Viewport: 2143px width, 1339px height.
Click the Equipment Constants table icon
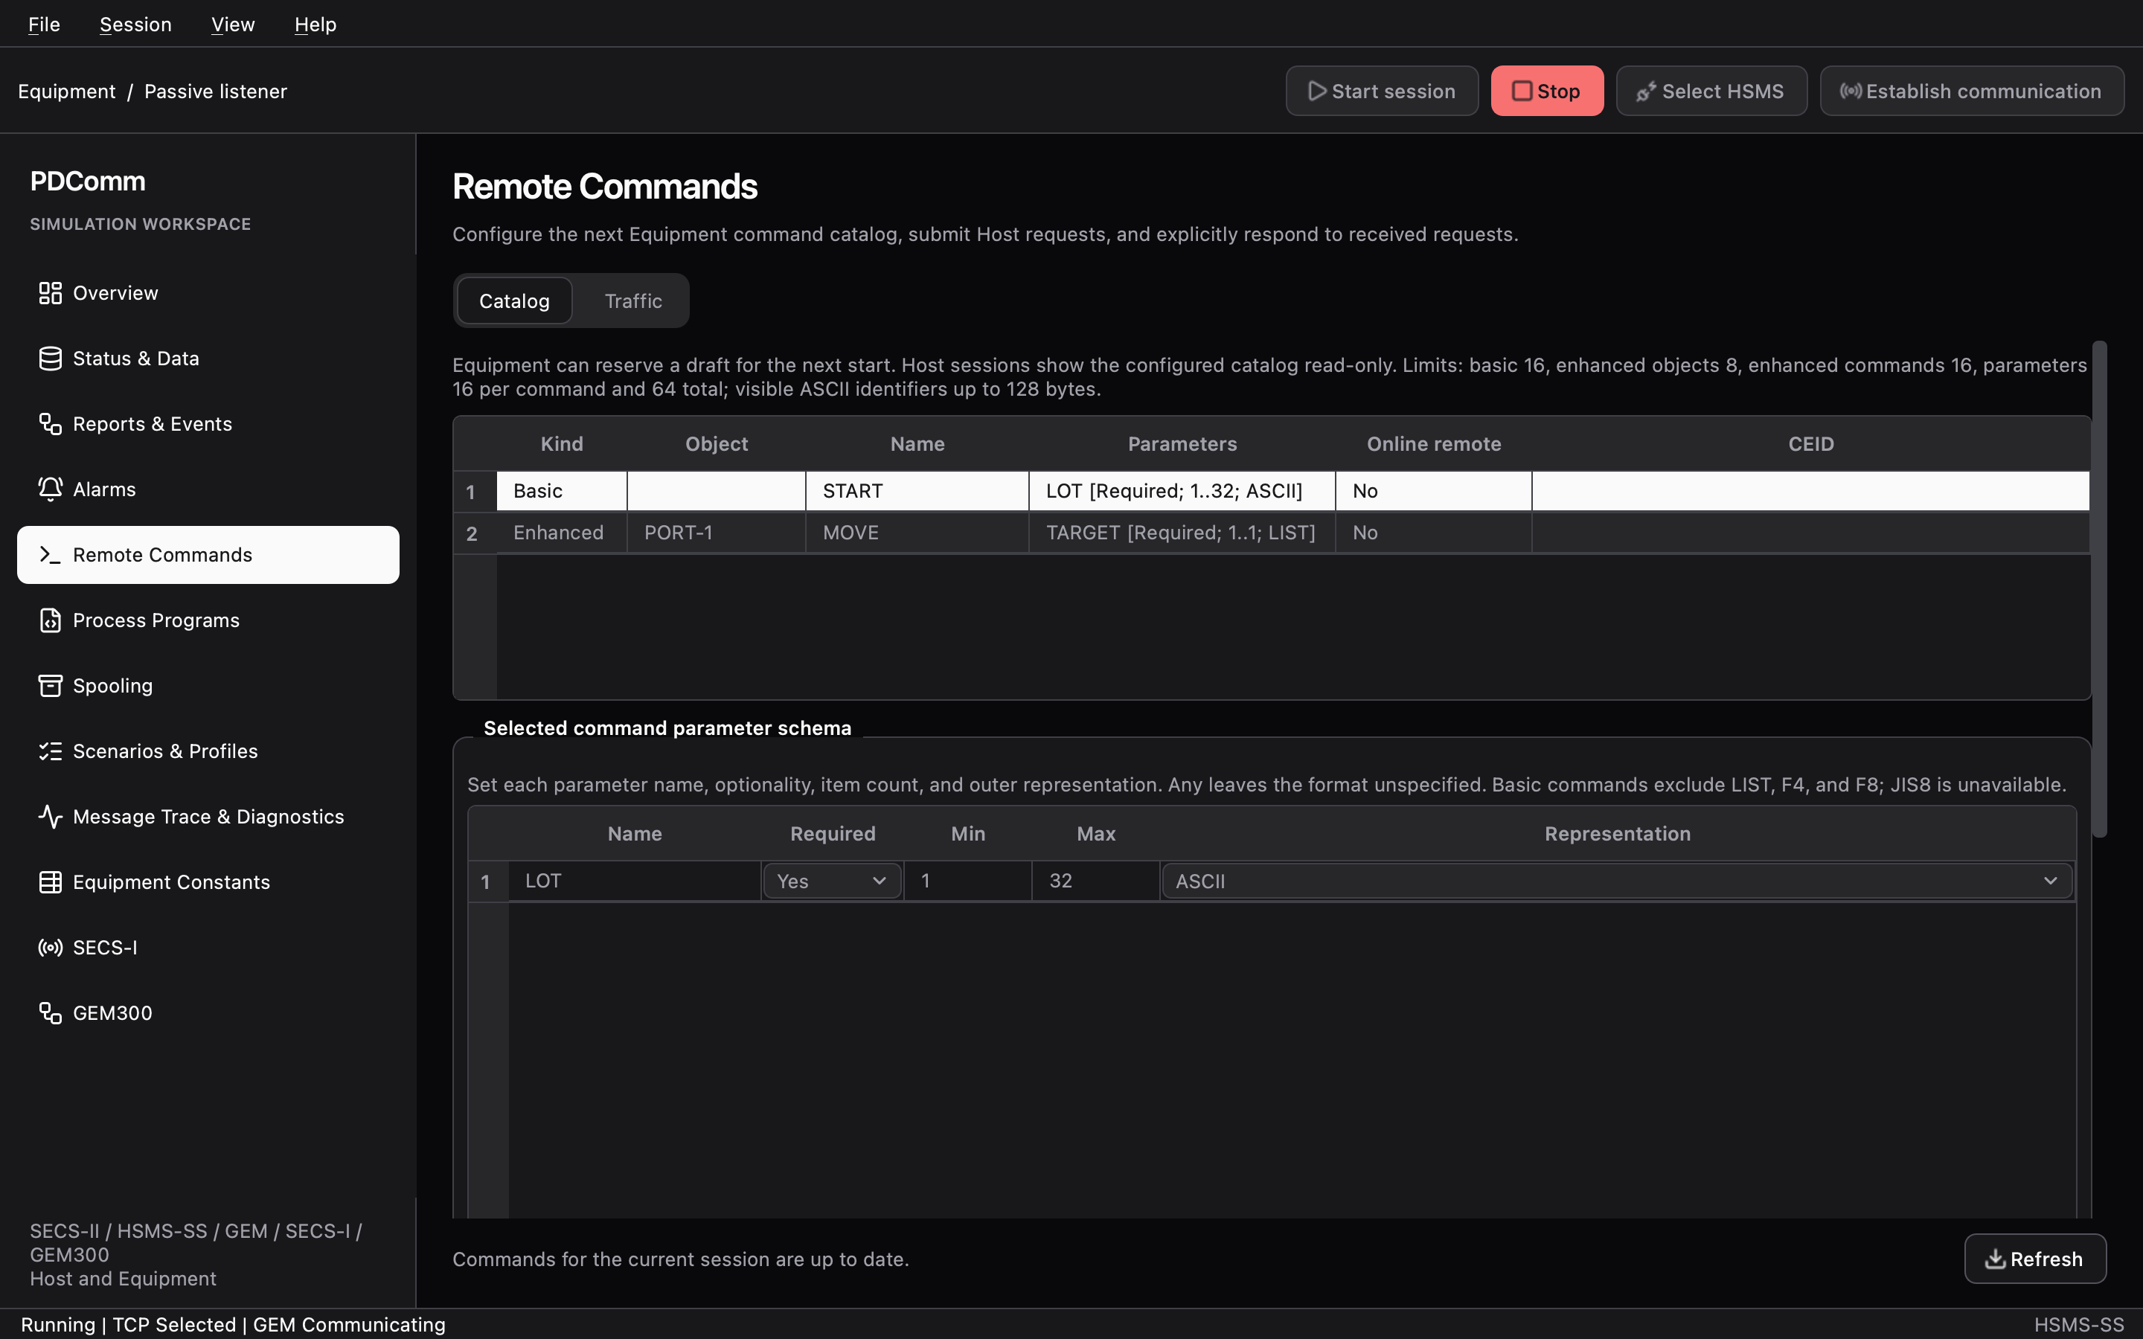[x=51, y=883]
